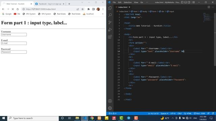This screenshot has width=216, height=121.
Task: Open Chrome extensions puzzle menu
Action: [88, 9]
